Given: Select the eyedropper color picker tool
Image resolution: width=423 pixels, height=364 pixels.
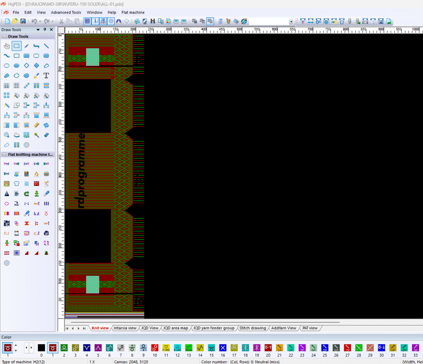Looking at the screenshot, I should coord(36,76).
